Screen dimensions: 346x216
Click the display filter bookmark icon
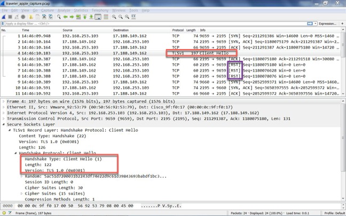3,23
